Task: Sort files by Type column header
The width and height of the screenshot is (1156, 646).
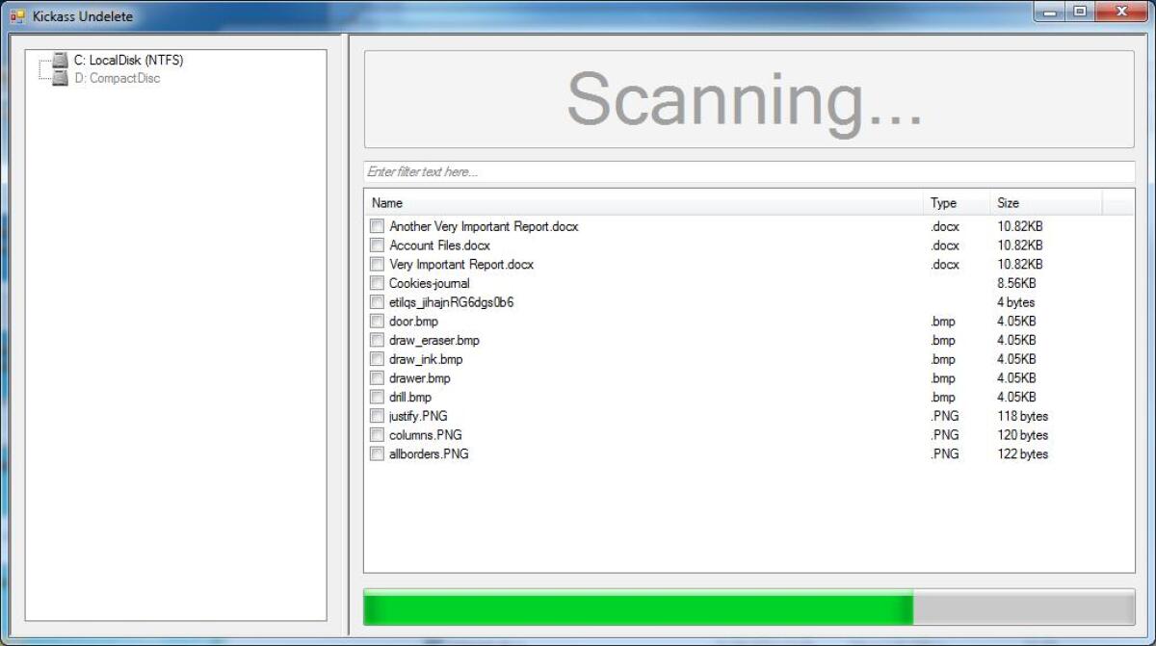Action: click(957, 203)
